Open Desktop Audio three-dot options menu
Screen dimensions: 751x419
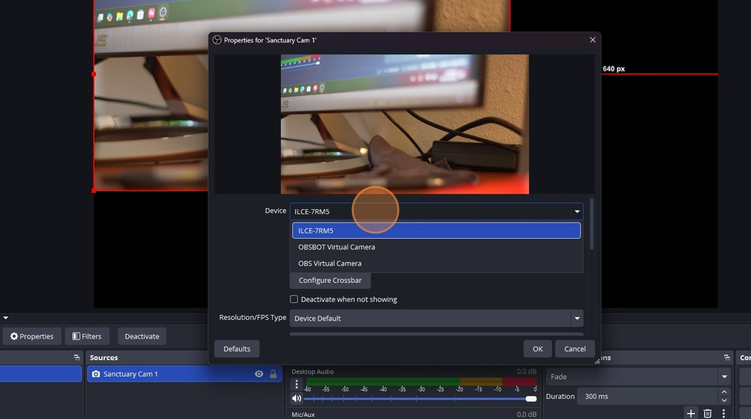point(296,384)
